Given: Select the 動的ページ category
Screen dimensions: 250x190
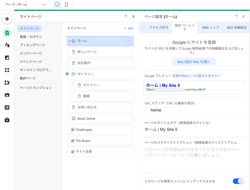Looking at the screenshot, I should pyautogui.click(x=28, y=78).
